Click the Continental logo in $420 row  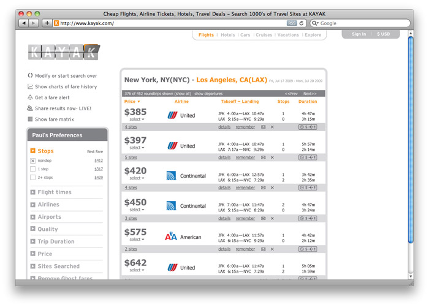point(171,175)
